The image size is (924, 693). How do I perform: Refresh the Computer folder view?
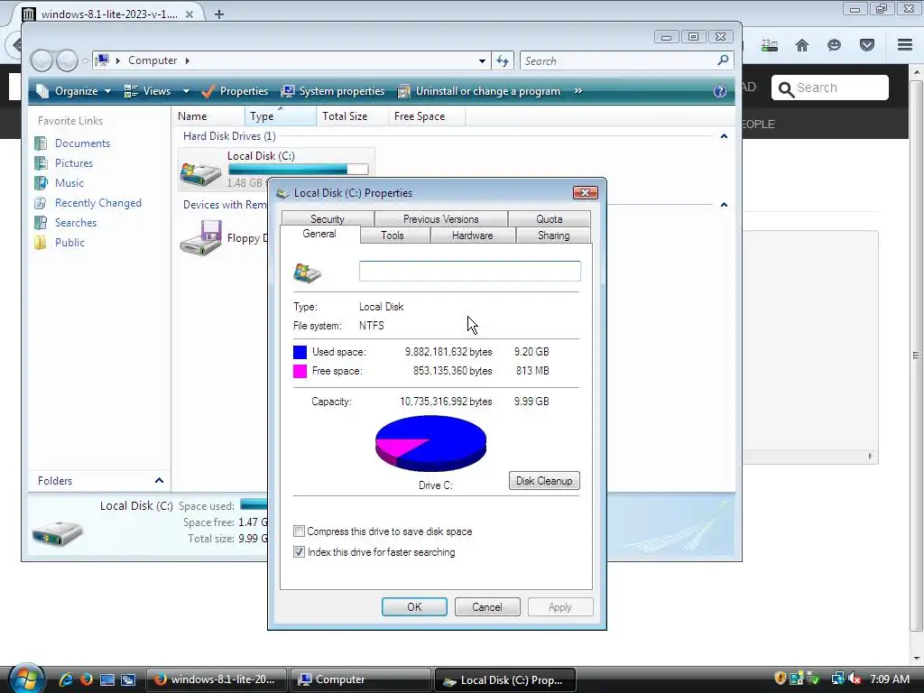[503, 60]
